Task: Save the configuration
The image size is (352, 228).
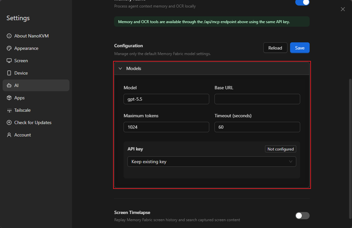Action: click(x=300, y=48)
